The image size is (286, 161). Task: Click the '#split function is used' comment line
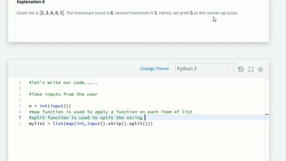86,118
